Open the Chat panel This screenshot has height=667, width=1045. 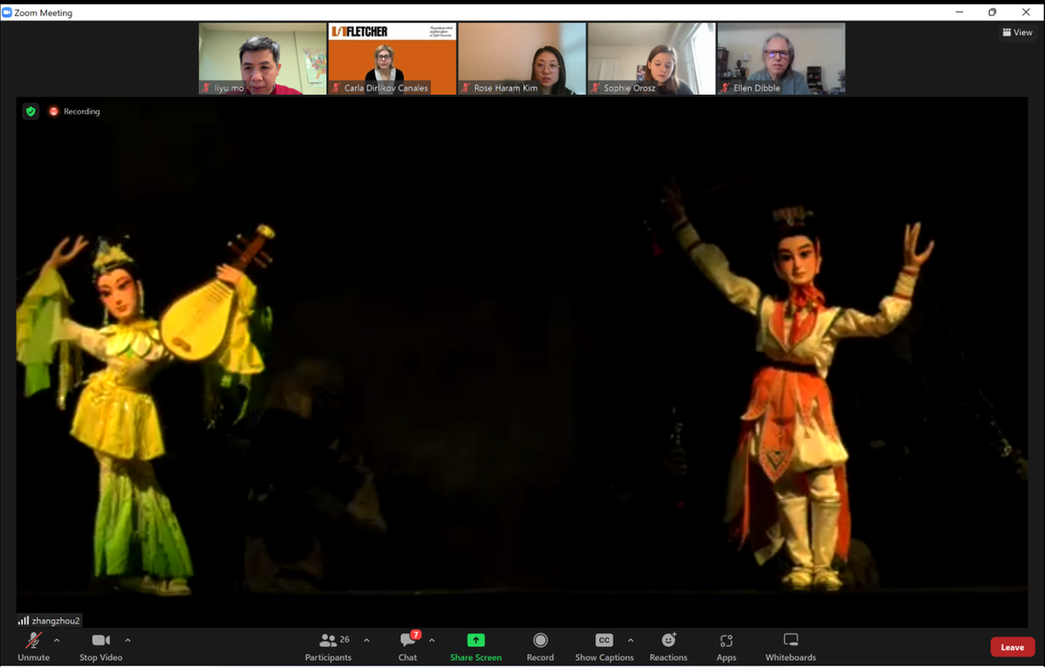(x=408, y=646)
